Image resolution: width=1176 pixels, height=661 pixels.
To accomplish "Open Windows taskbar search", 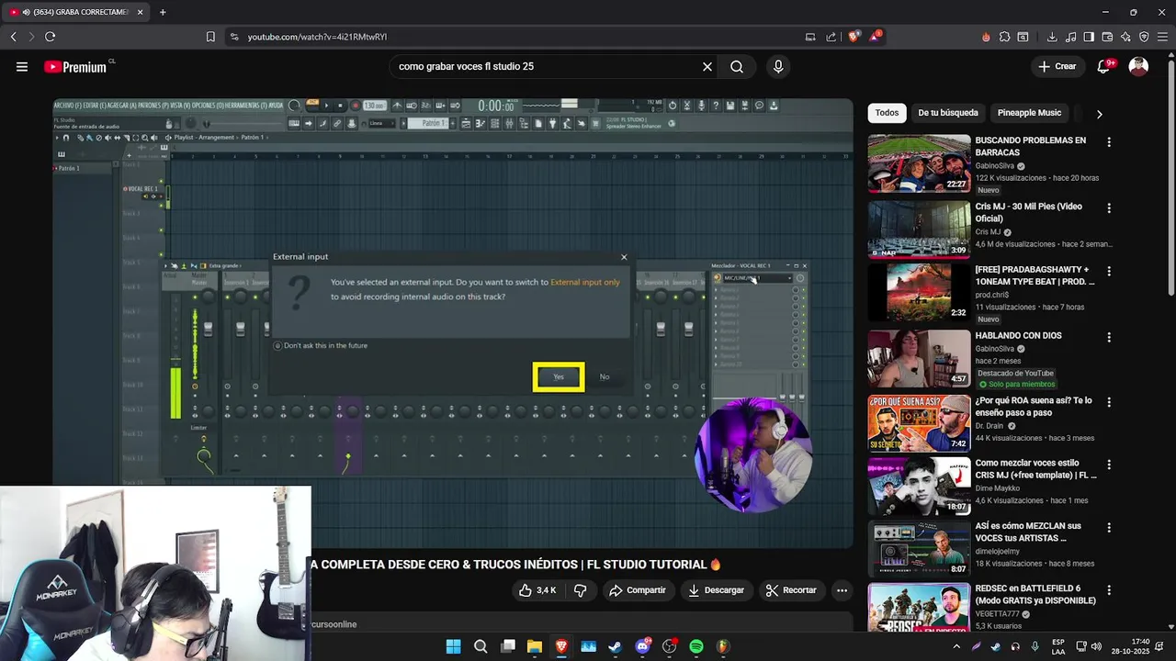I will (x=481, y=646).
